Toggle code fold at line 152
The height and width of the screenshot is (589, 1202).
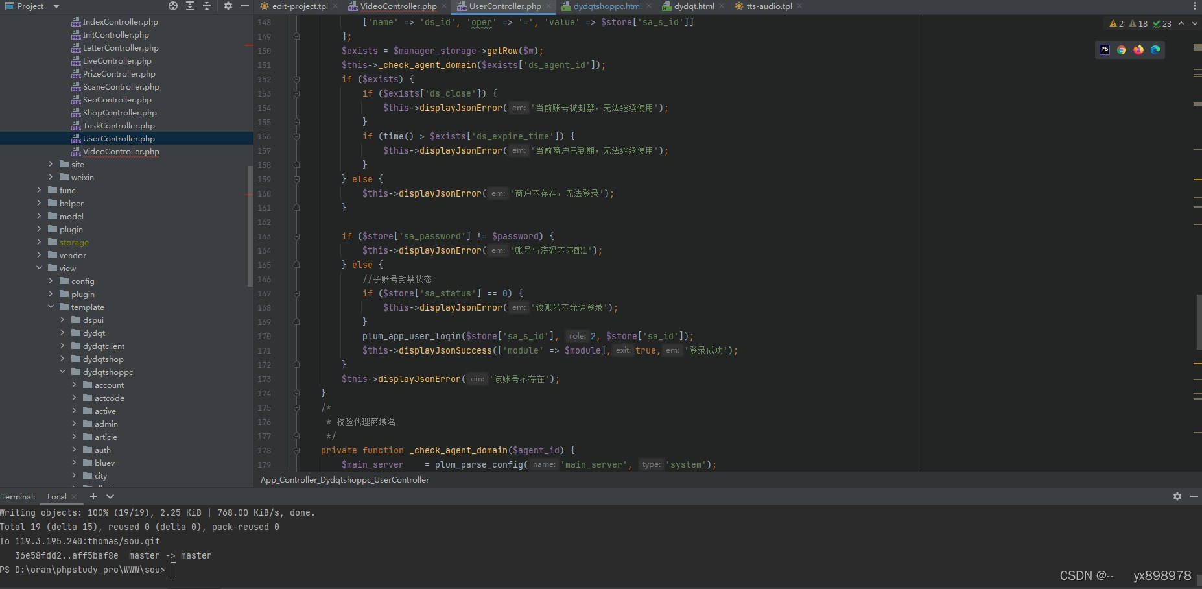[296, 79]
